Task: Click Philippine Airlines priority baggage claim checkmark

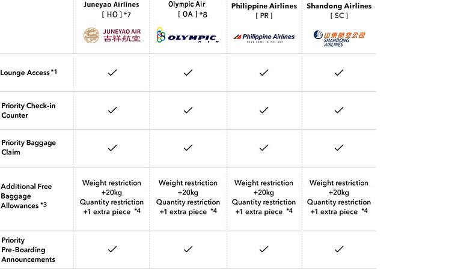Action: (x=264, y=148)
